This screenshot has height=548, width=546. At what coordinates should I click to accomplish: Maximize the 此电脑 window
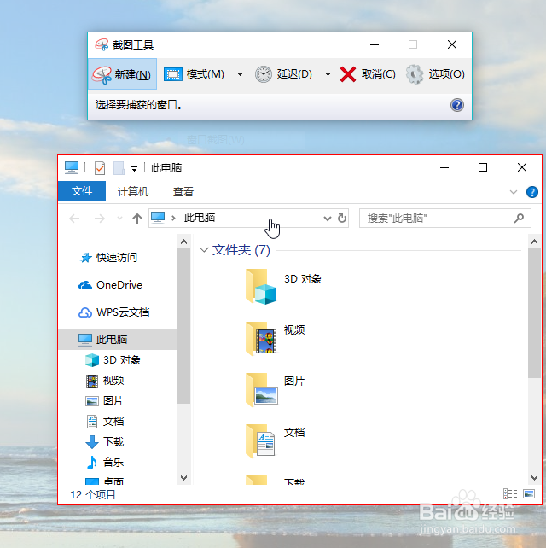tap(483, 167)
